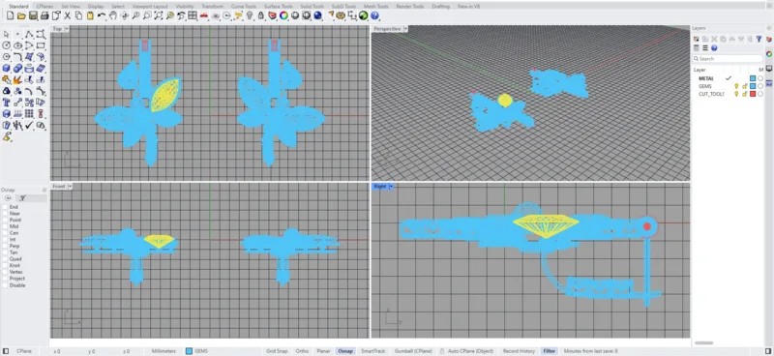Select the Text object T tool
Viewport: 774px width, 356px height.
point(7,103)
